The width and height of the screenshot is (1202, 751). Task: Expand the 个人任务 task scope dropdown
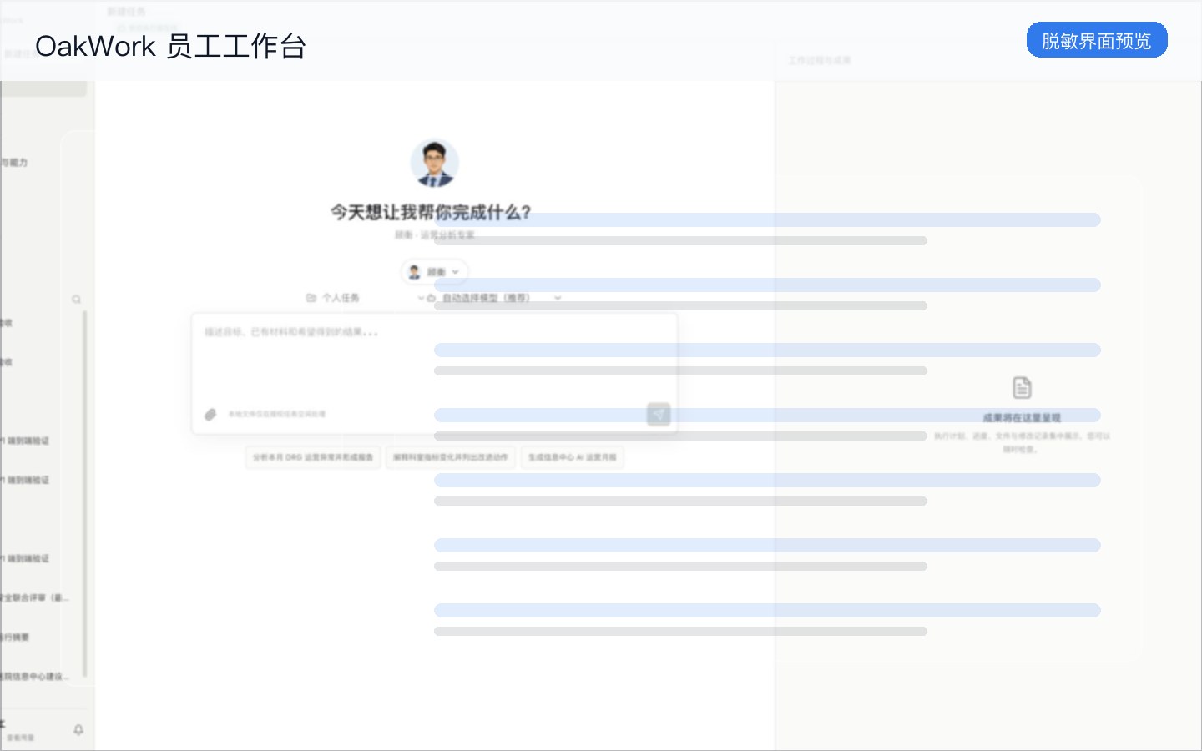click(x=365, y=298)
